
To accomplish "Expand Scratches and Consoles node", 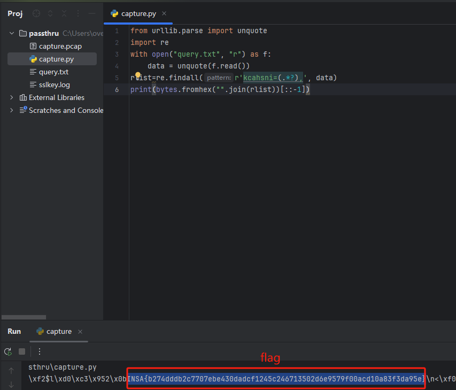I will [x=12, y=110].
